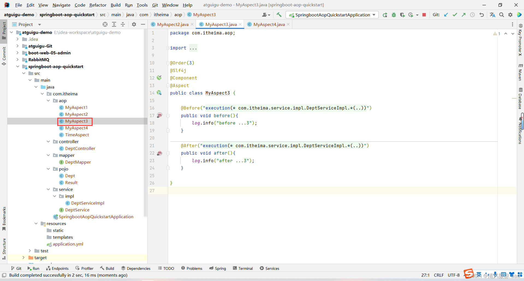This screenshot has height=281, width=524.
Task: Open Key Promoter X side panel
Action: coord(520,40)
